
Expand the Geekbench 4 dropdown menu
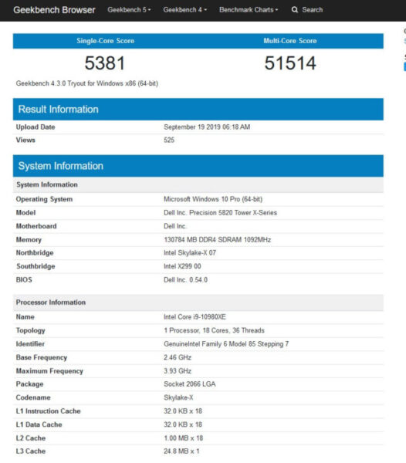184,10
